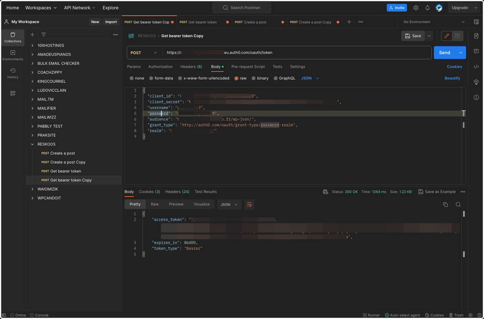Open comments icon in right sidebar
This screenshot has width=484, height=319.
(476, 52)
